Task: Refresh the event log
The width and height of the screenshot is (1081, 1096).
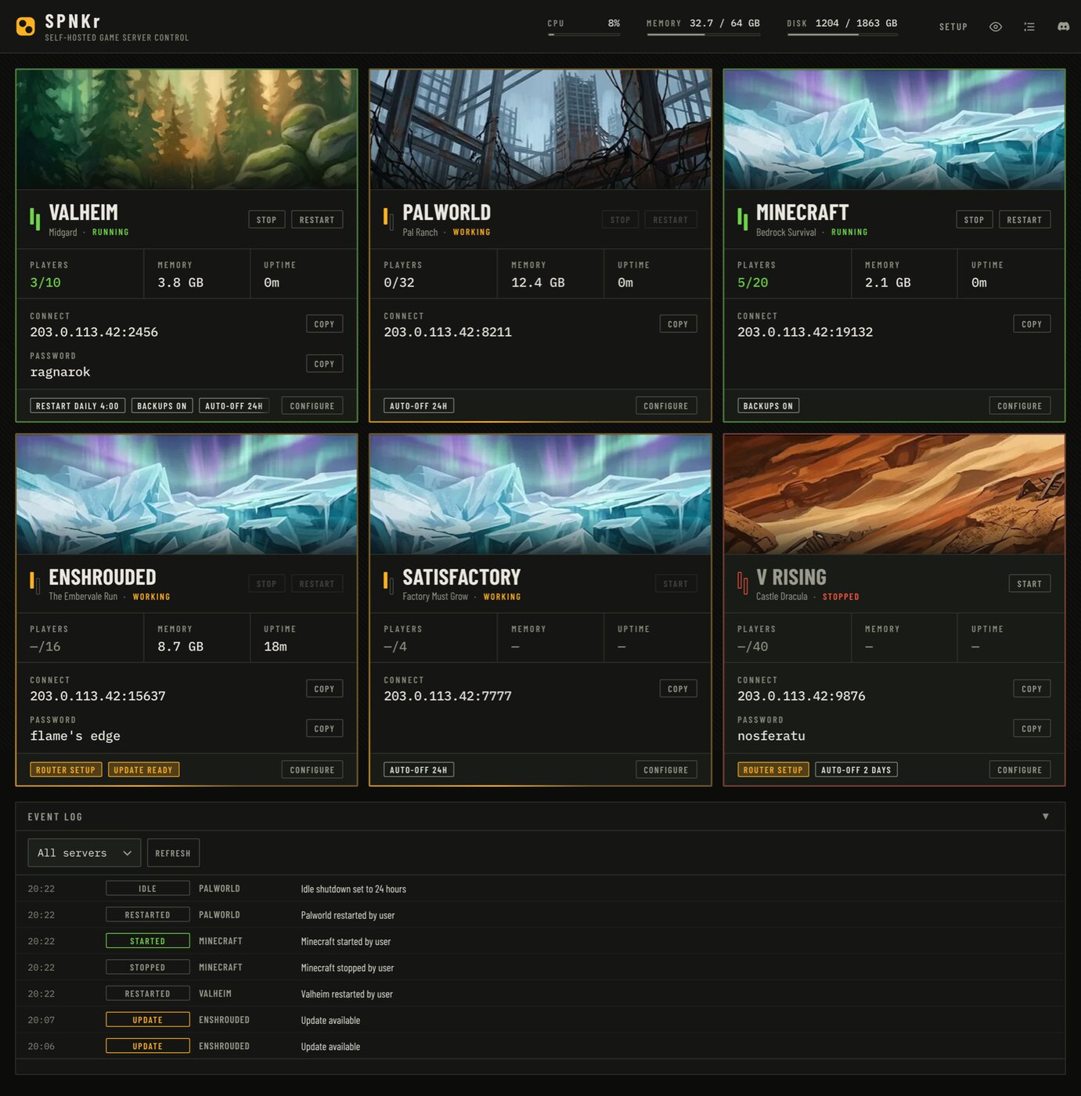Action: (x=173, y=853)
